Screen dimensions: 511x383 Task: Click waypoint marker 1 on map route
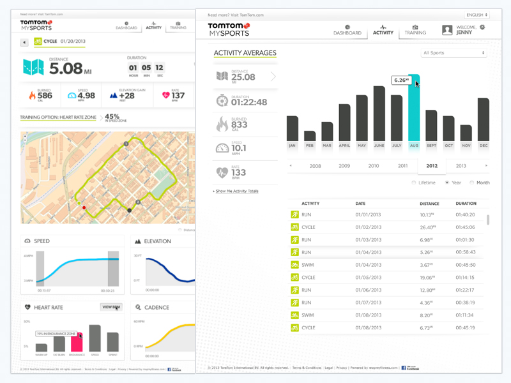click(x=126, y=144)
